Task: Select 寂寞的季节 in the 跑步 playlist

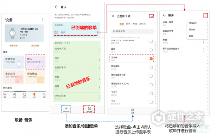Action: click(x=168, y=31)
